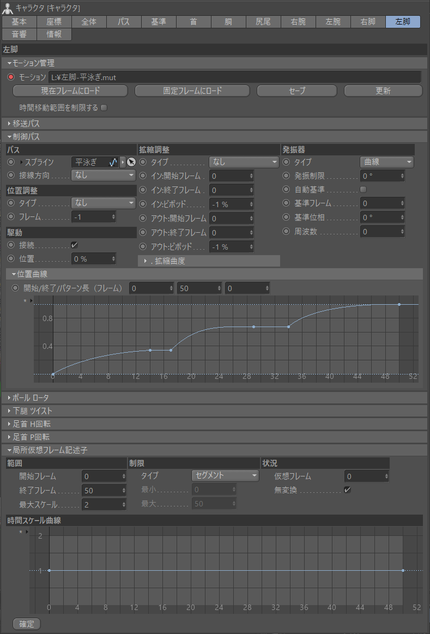
Task: Open the 情報 tab
Action: pyautogui.click(x=54, y=34)
